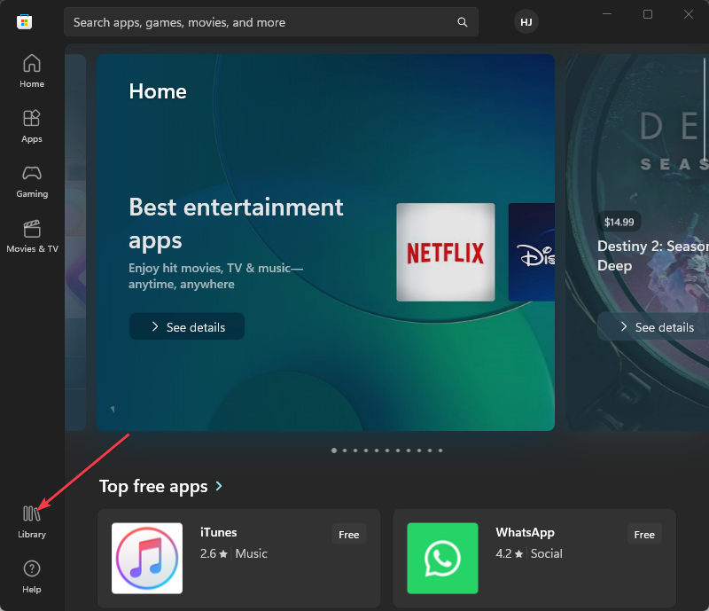Expand the Top free apps list
The width and height of the screenshot is (709, 611).
coord(219,486)
